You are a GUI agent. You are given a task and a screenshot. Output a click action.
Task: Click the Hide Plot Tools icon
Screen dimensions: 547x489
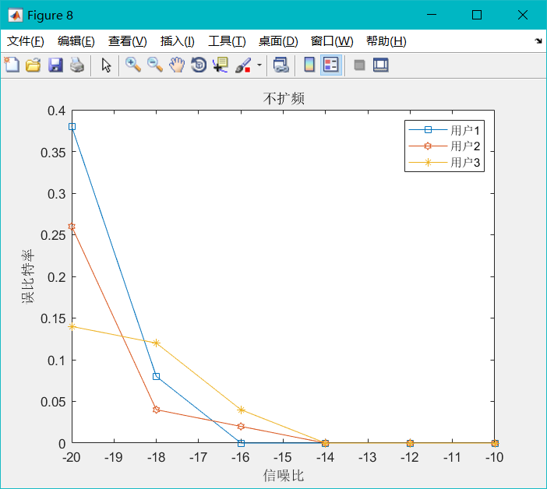point(359,65)
